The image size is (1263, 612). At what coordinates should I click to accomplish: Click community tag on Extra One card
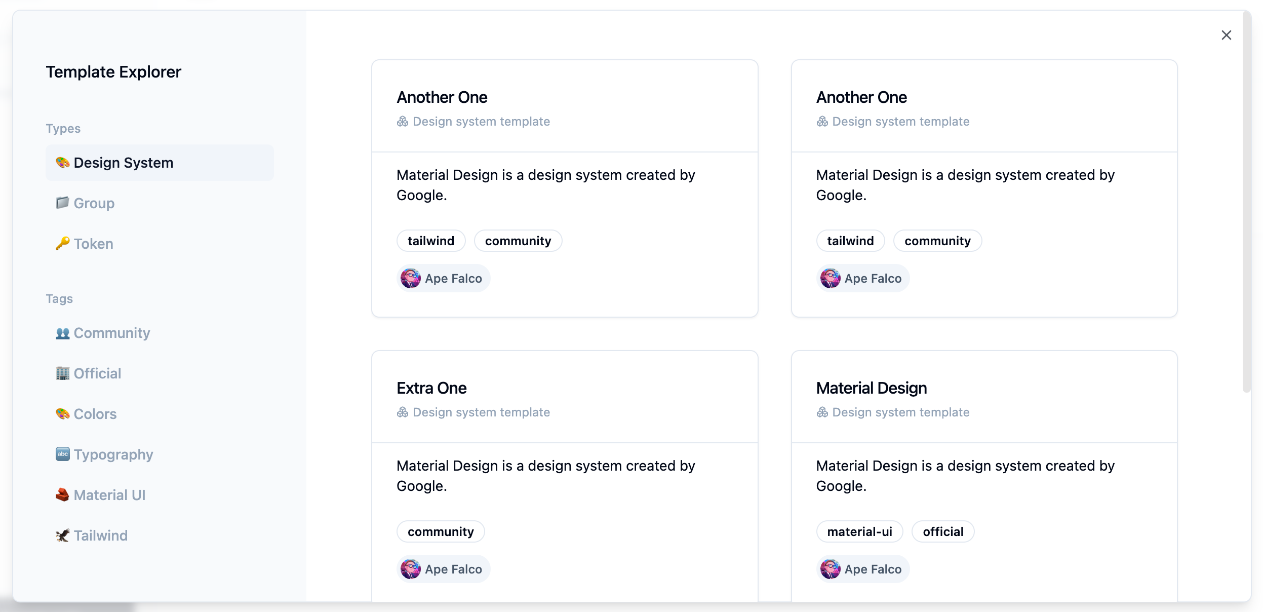coord(441,531)
